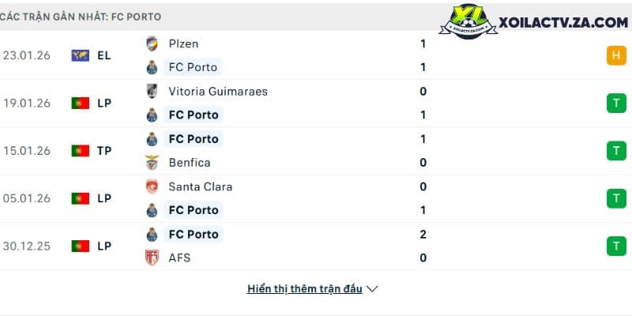
Task: Click the AFS club crest icon
Action: click(152, 258)
